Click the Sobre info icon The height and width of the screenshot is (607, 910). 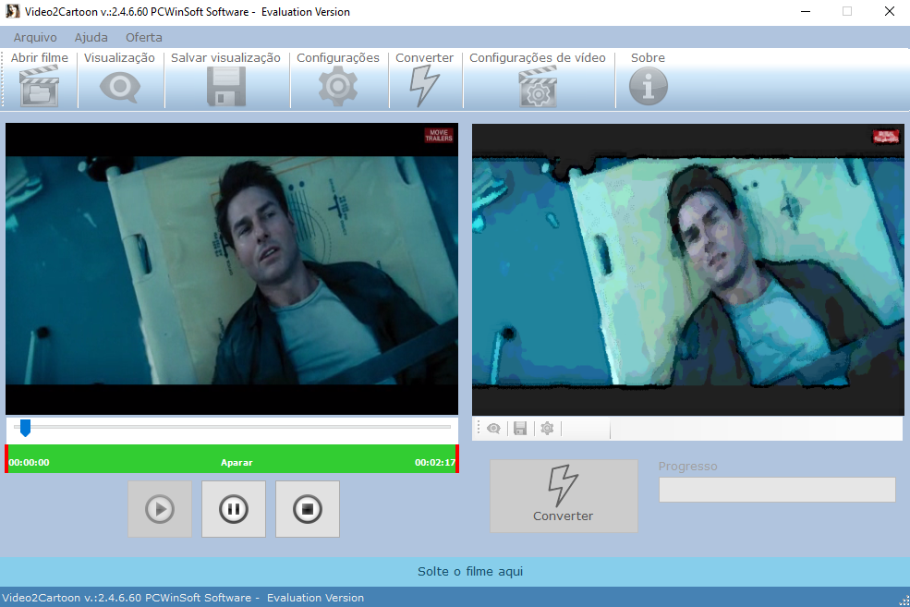tap(648, 88)
